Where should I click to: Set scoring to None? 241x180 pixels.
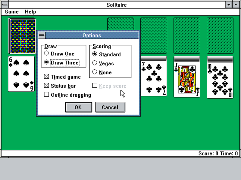point(95,72)
